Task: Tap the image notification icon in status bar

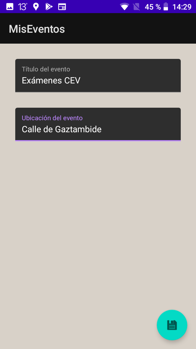Action: tap(10, 7)
